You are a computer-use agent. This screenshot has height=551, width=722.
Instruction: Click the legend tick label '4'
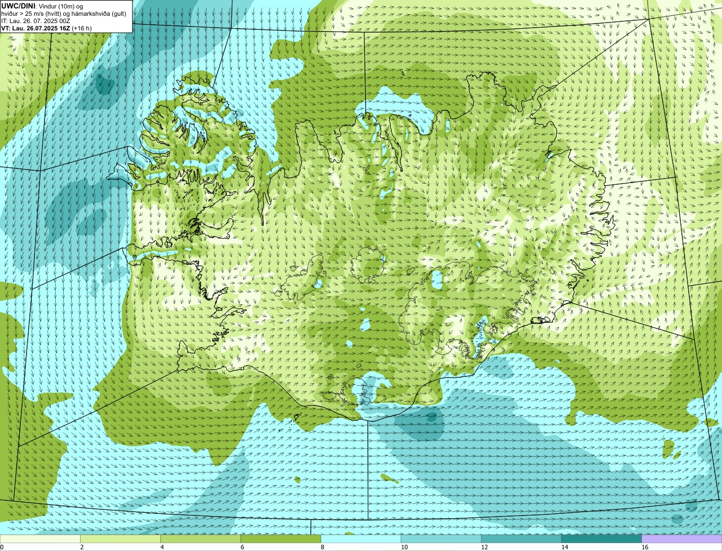tap(162, 547)
